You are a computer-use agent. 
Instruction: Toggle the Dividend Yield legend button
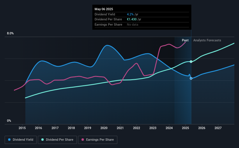21,140
